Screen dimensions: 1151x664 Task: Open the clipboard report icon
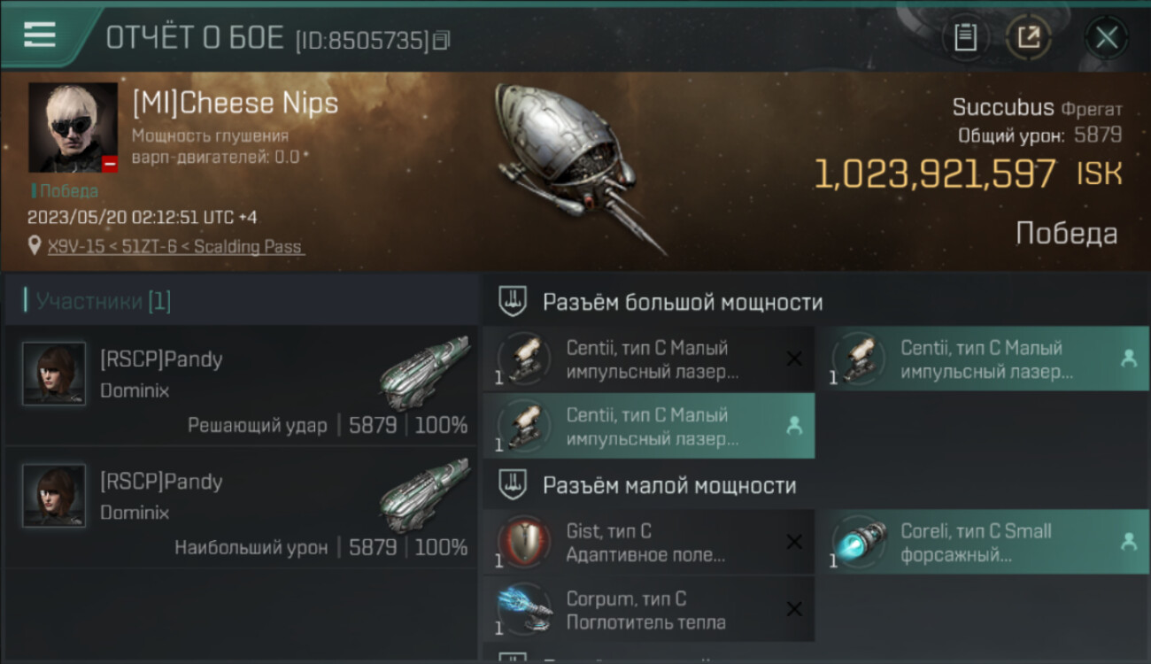pyautogui.click(x=965, y=37)
